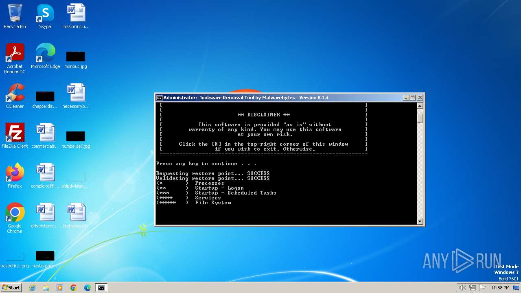
Task: Open the console window system menu icon
Action: pyautogui.click(x=160, y=98)
